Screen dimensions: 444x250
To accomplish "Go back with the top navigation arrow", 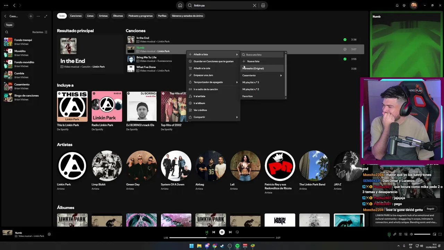I will [14, 6].
